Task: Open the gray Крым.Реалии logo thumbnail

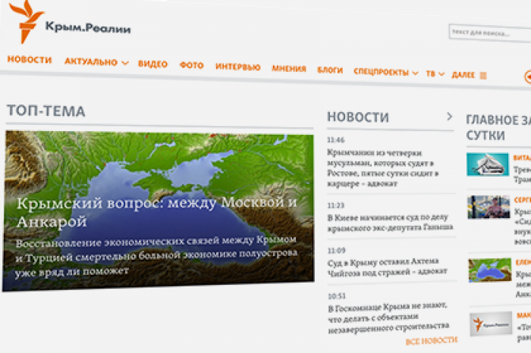Action: click(491, 324)
